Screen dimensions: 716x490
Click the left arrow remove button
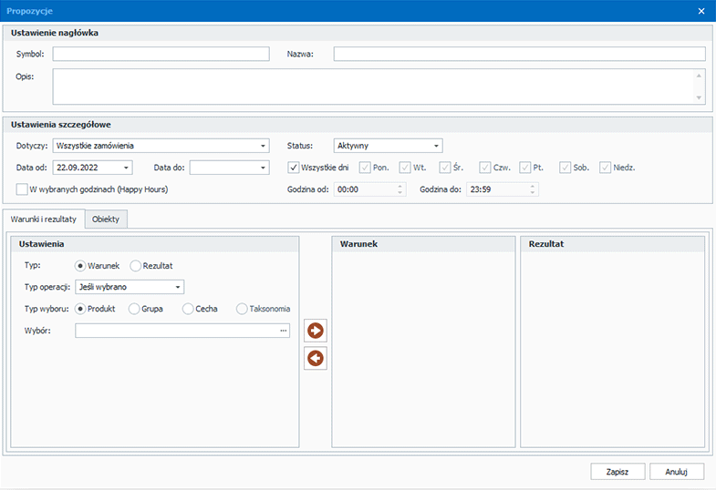[x=316, y=359]
